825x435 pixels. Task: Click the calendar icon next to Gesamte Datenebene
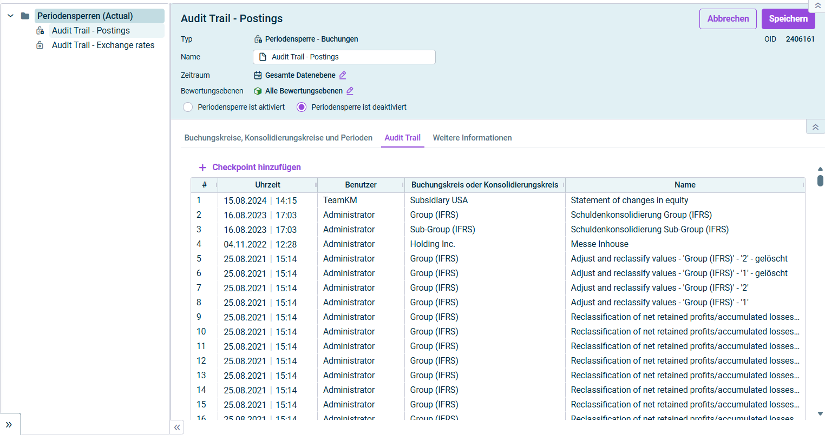coord(258,75)
